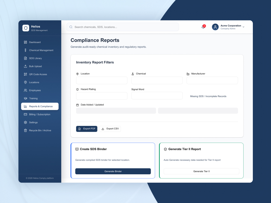Click the QR Code Access icon
Screen dimensions: 271x203
point(25,74)
